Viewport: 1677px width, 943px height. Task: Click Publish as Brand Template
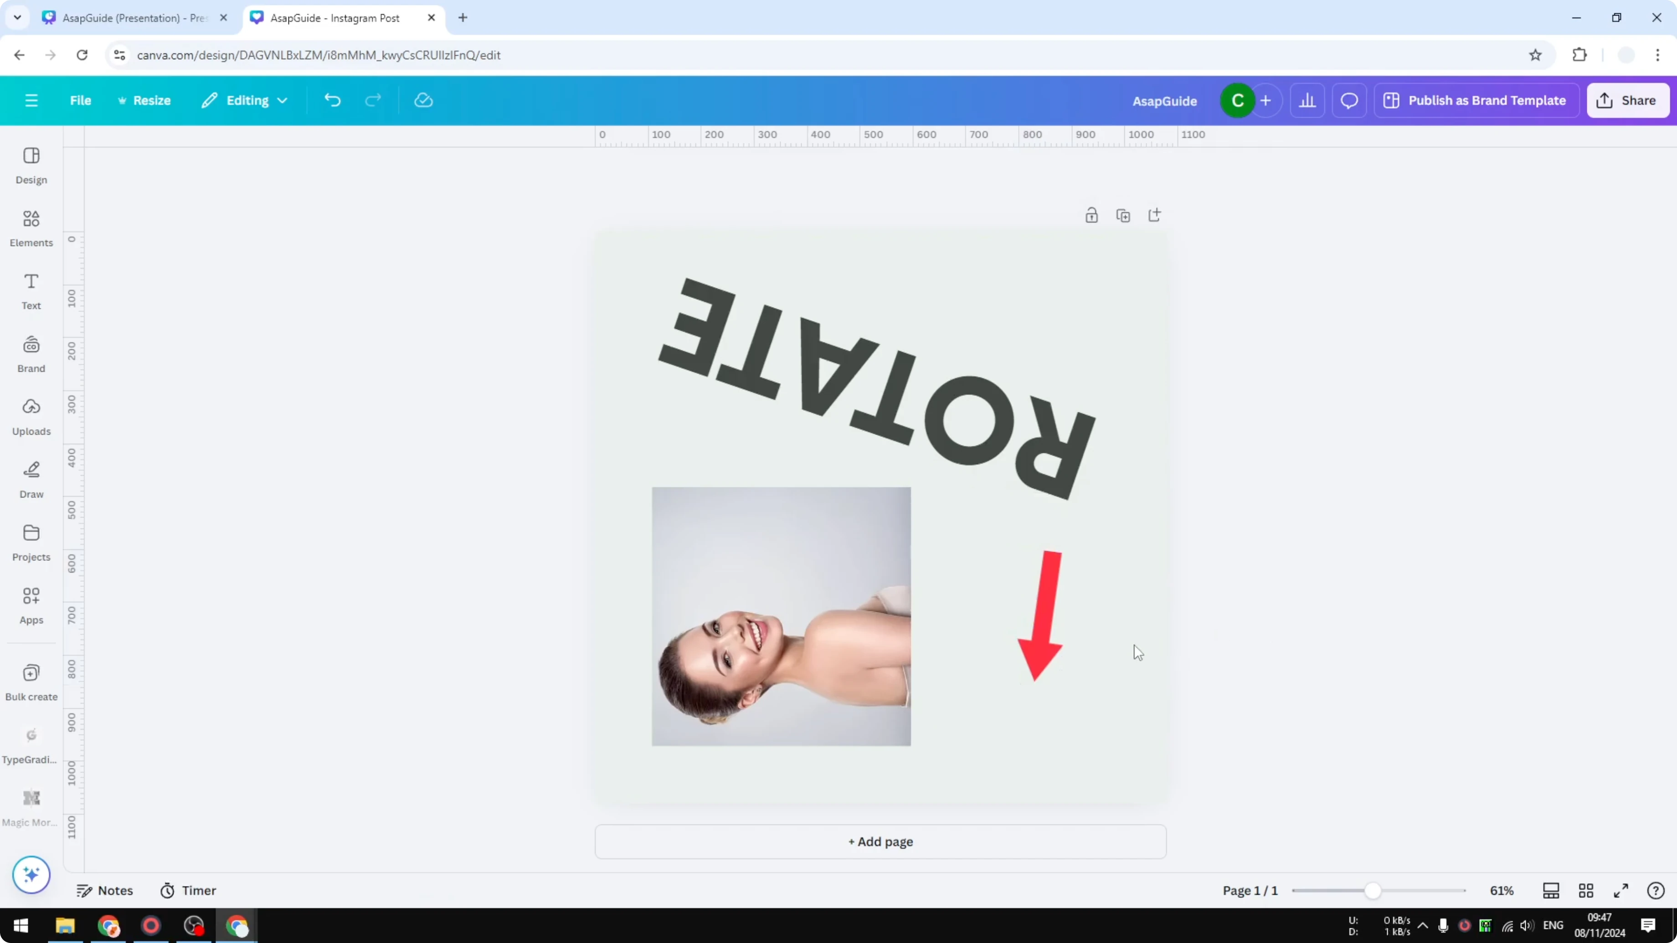click(x=1476, y=100)
